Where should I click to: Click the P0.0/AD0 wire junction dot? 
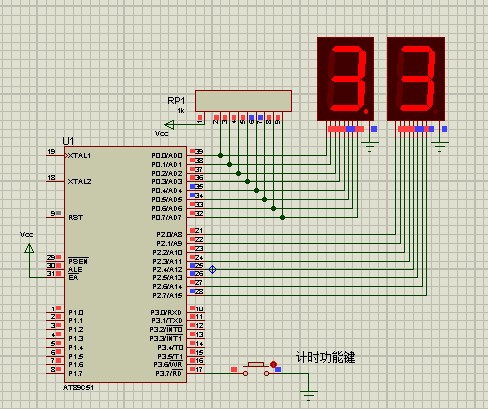point(220,155)
